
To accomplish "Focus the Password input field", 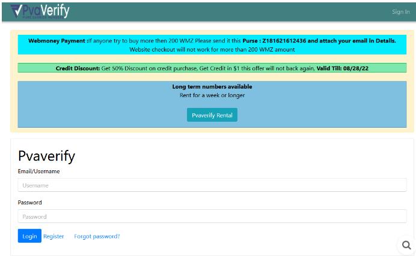I will click(x=212, y=216).
